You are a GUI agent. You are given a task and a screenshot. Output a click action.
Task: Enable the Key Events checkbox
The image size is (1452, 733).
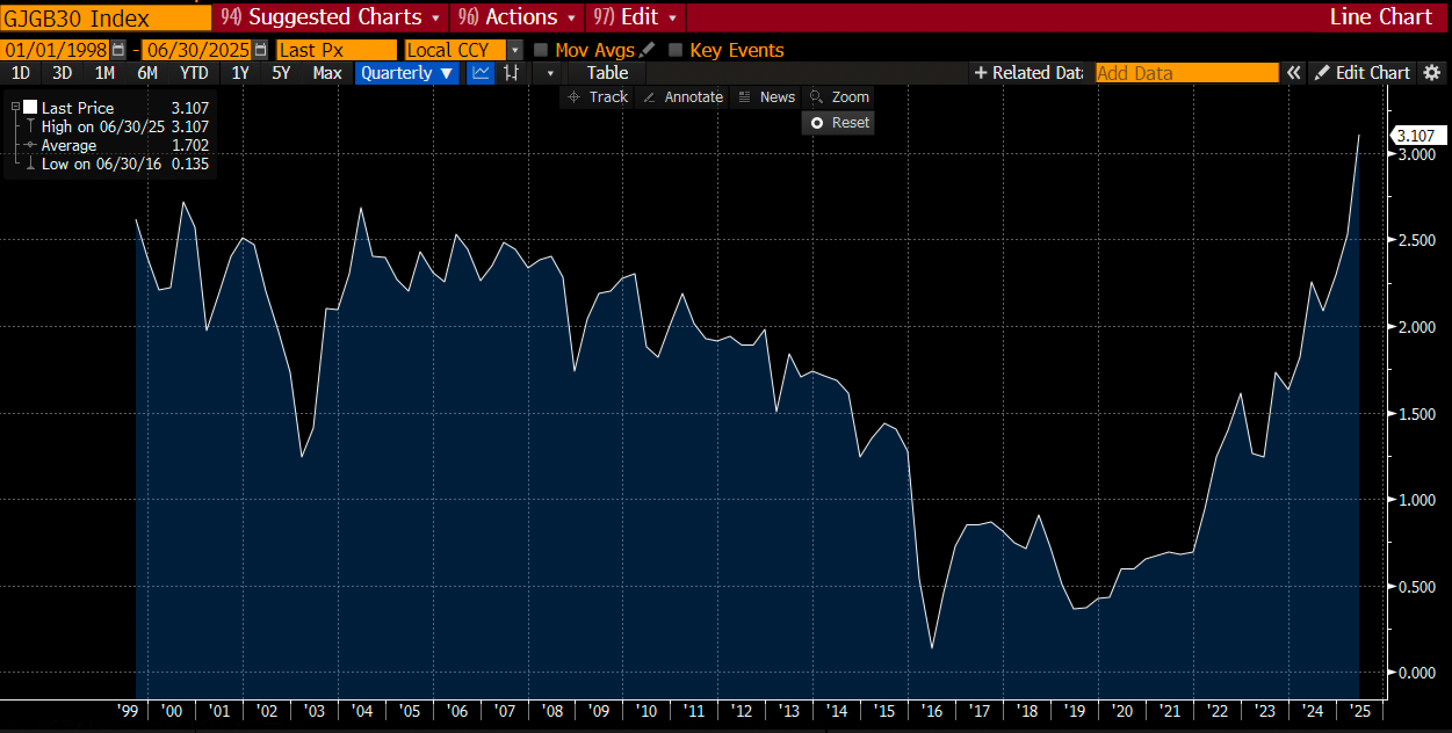coord(675,50)
